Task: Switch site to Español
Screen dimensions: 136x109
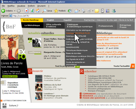Action: tap(67, 20)
